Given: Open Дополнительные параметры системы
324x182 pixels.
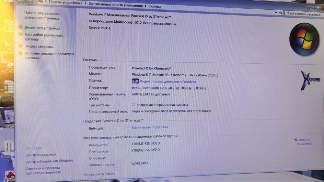Looking at the screenshot, I should tap(49, 56).
